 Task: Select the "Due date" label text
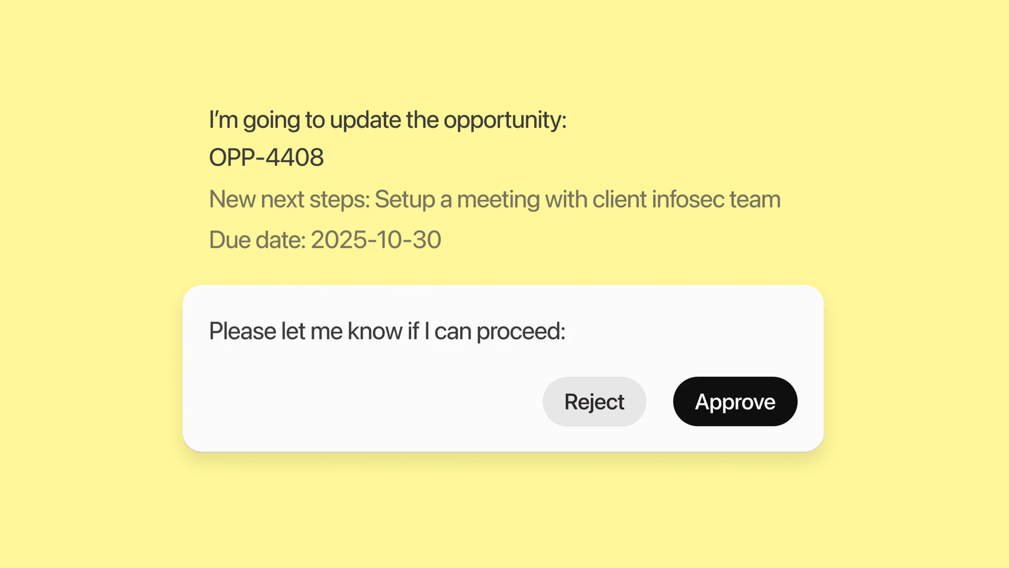[x=257, y=240]
